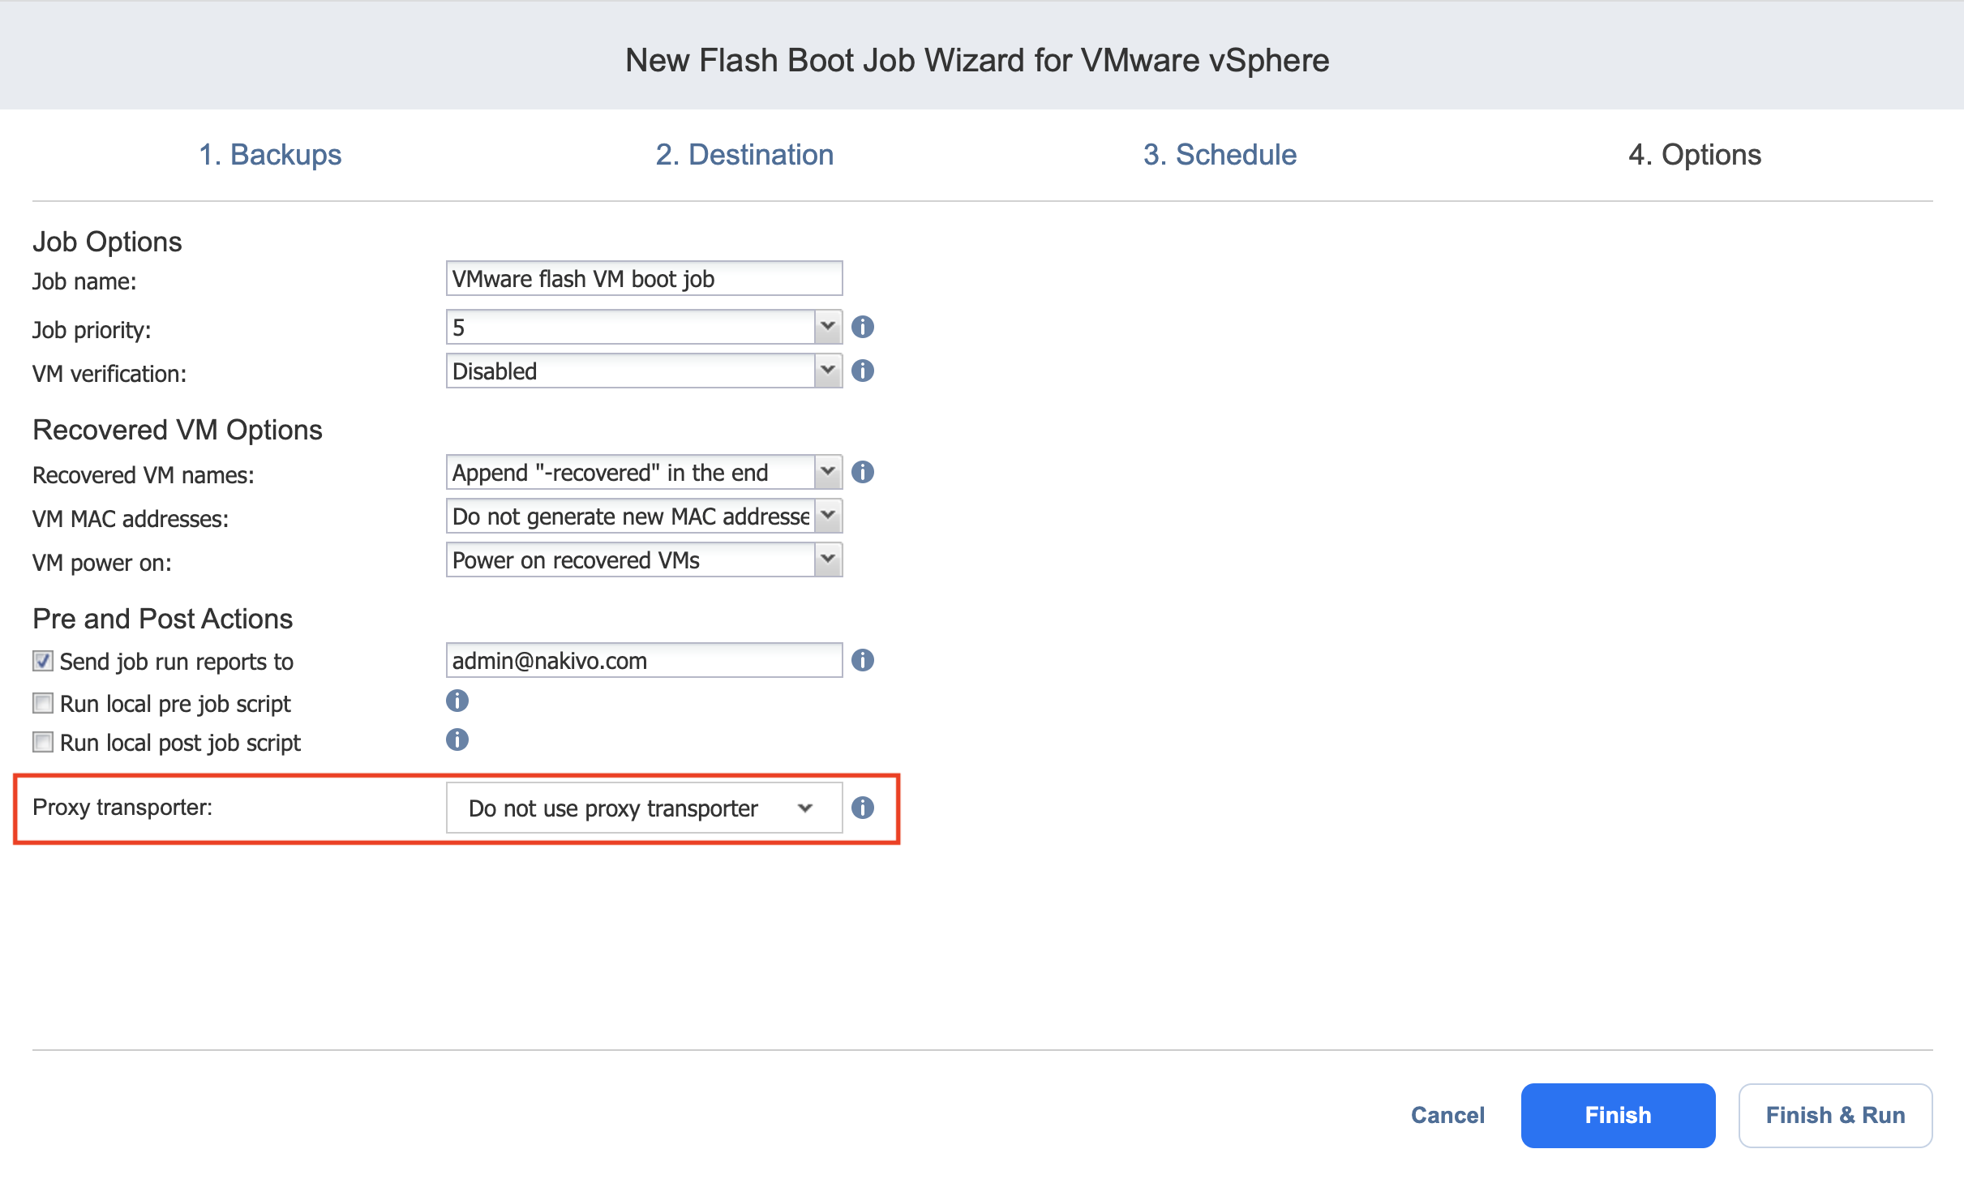Click the post job script info icon
This screenshot has height=1179, width=1964.
[x=457, y=740]
